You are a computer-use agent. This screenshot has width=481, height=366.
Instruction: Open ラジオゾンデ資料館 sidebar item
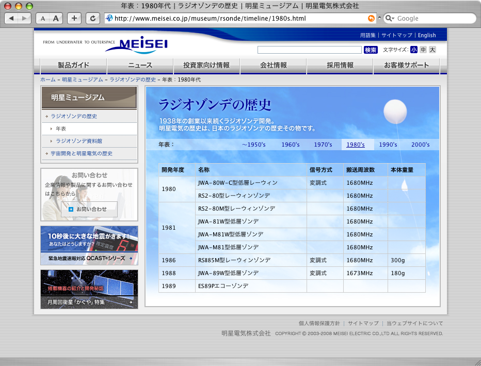coord(78,141)
